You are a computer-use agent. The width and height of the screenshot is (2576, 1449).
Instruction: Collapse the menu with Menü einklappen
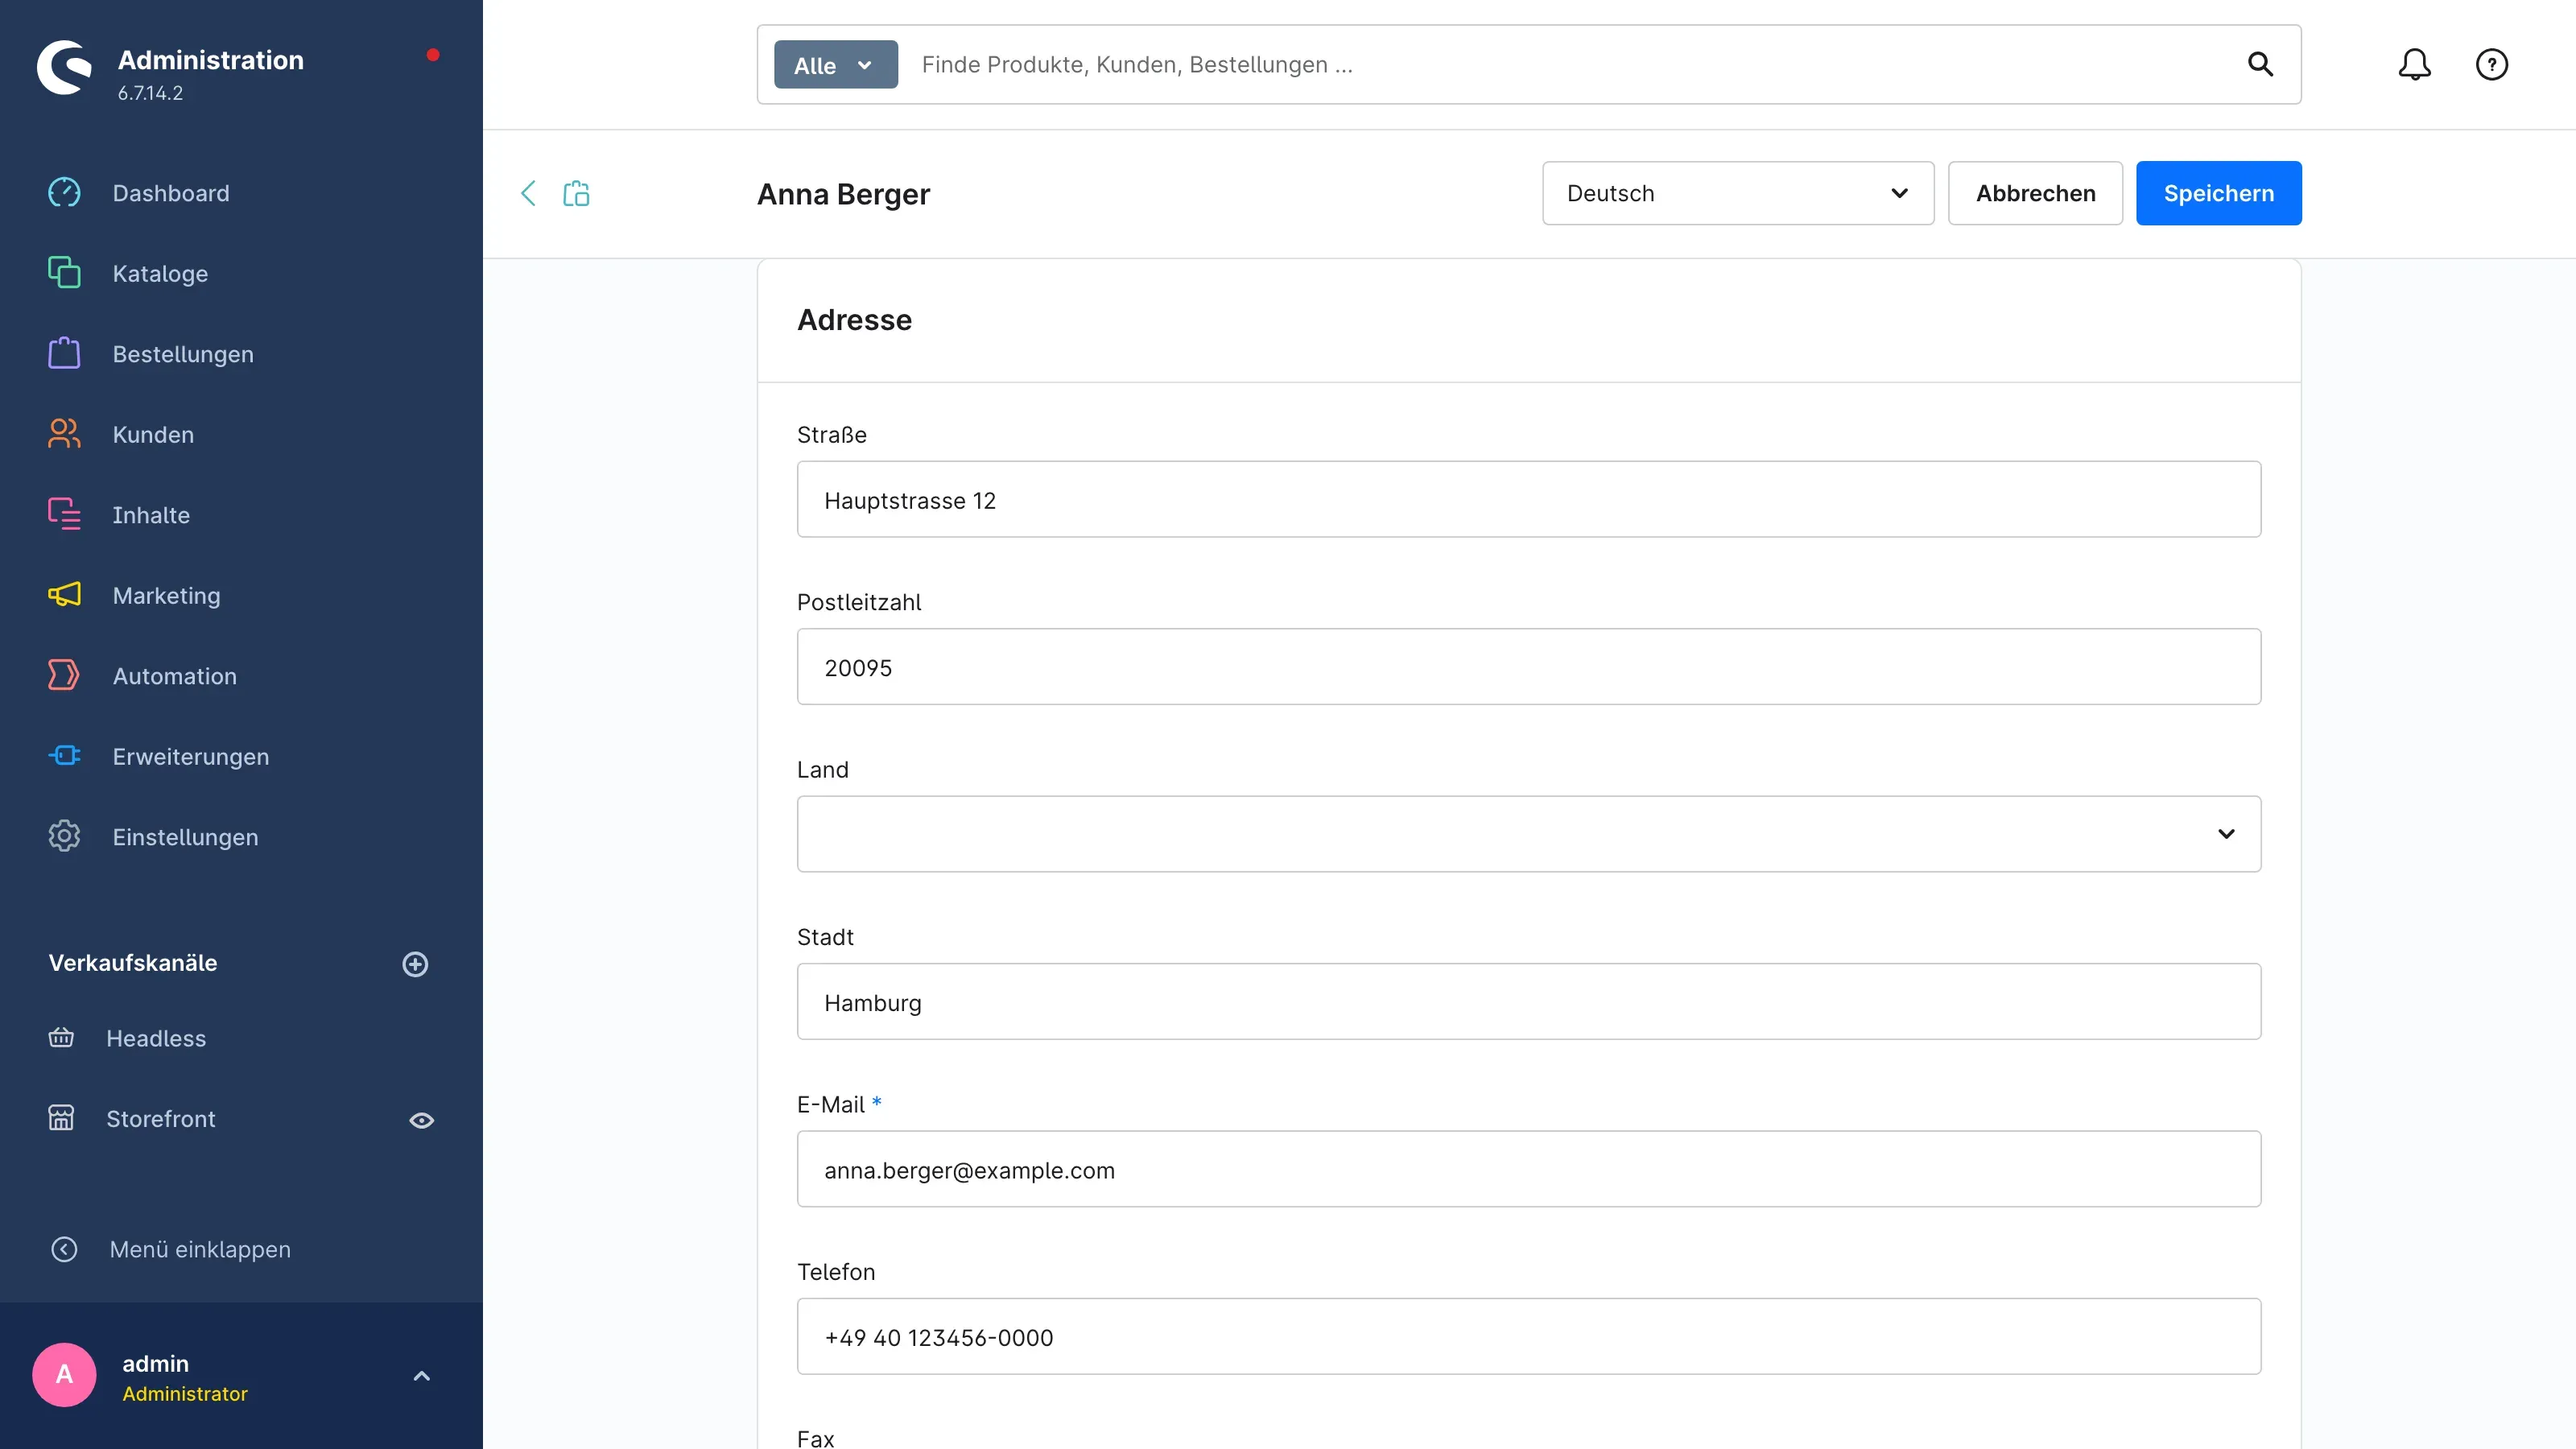pos(170,1249)
